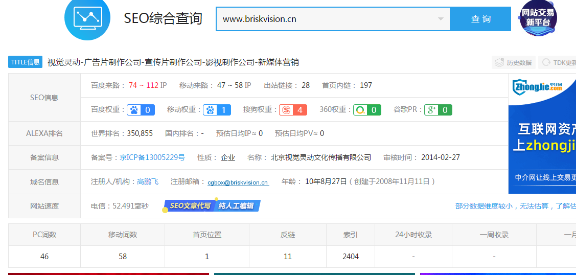Click the Zhongjie.com advertisement logo

[538, 86]
